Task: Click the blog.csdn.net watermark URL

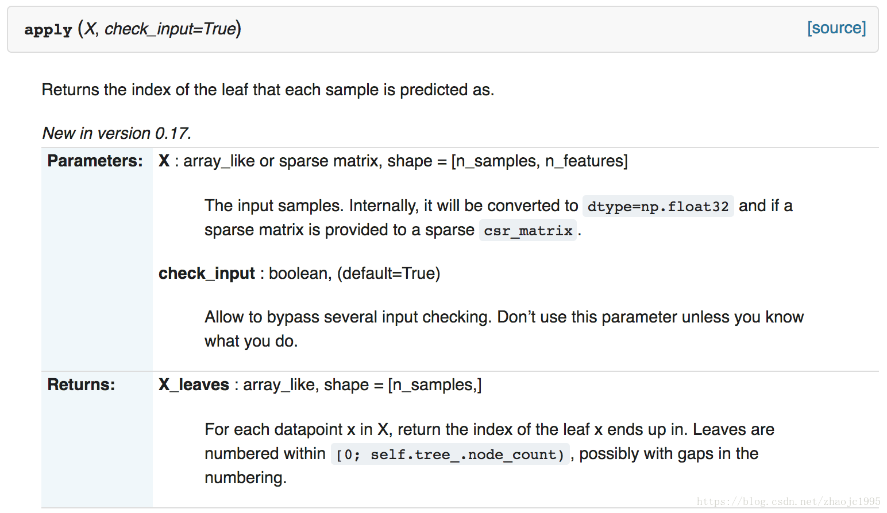Action: click(788, 502)
